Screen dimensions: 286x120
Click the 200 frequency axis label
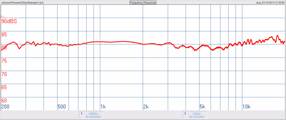point(5,107)
